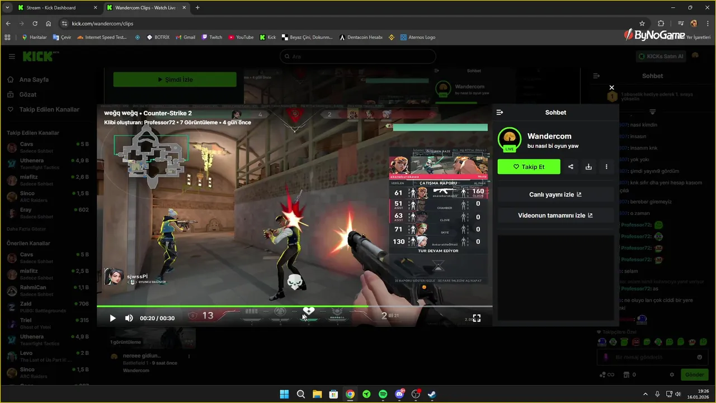This screenshot has width=716, height=403.
Task: Open Wandercom's live avatar in the popup
Action: click(509, 139)
